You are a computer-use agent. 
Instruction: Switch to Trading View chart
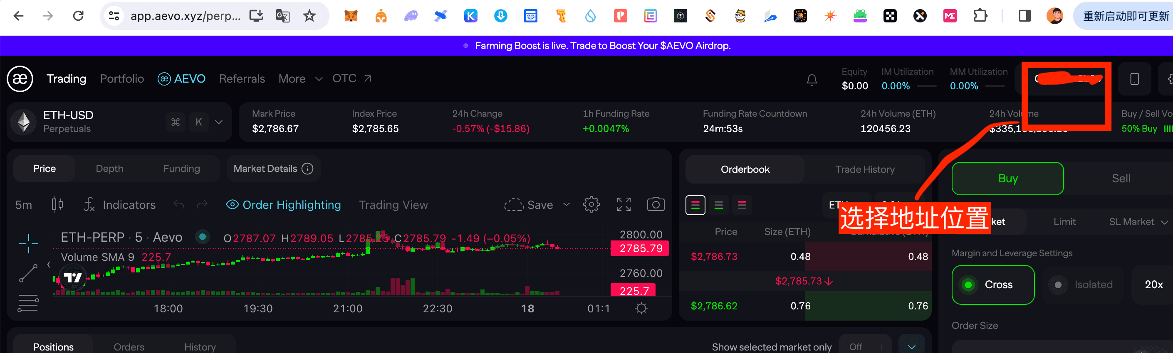pyautogui.click(x=393, y=205)
